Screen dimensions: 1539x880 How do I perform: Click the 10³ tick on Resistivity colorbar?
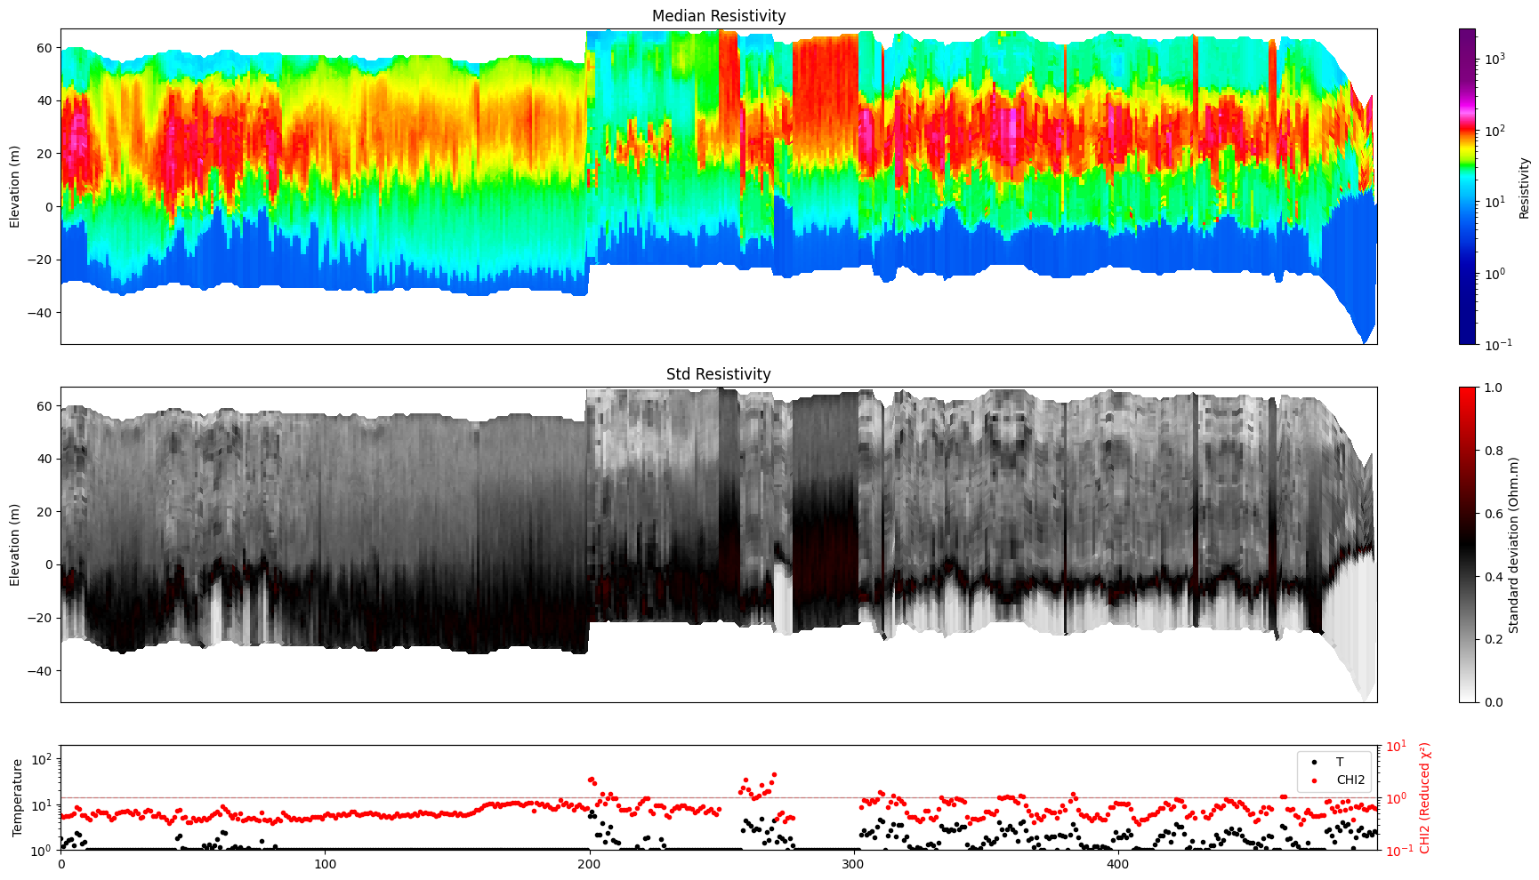tap(1494, 60)
